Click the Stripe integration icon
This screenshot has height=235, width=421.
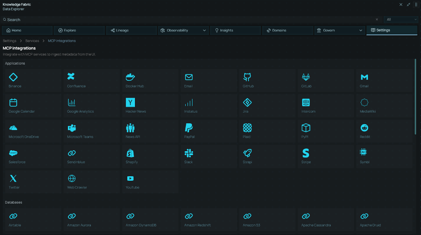coord(305,153)
